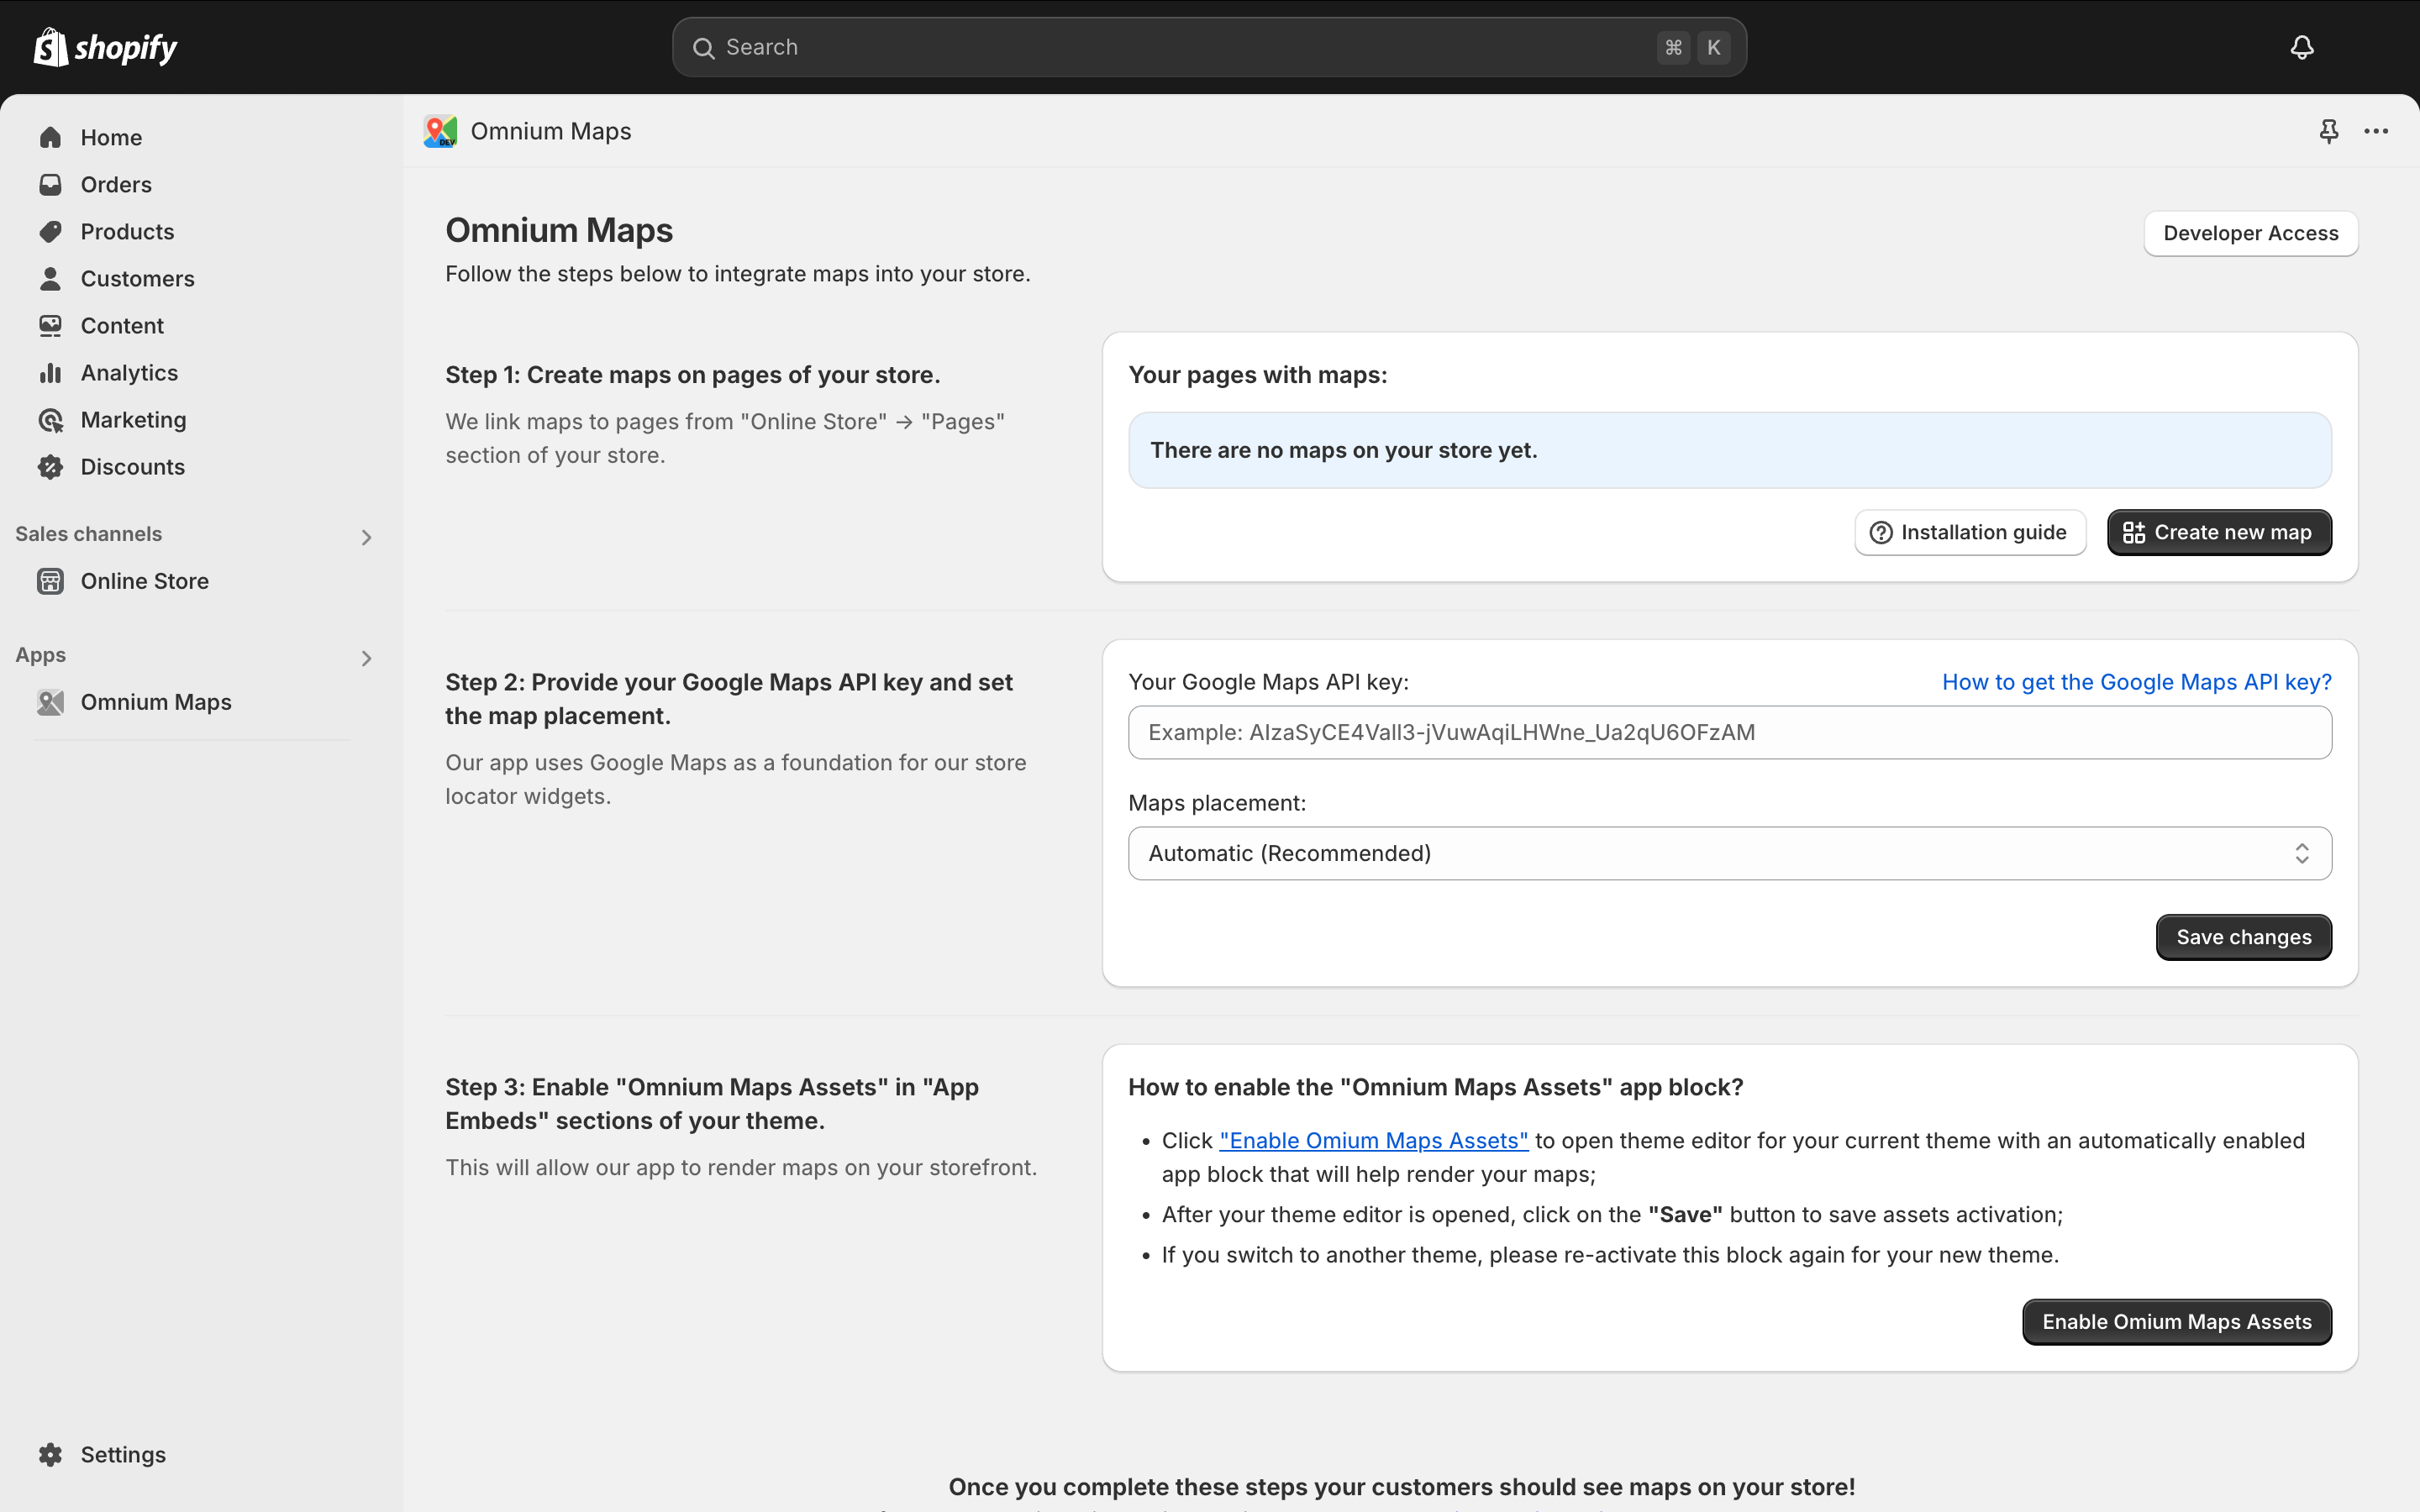Click the Analytics bar chart icon
Screen dimensions: 2420x1512
pos(50,372)
